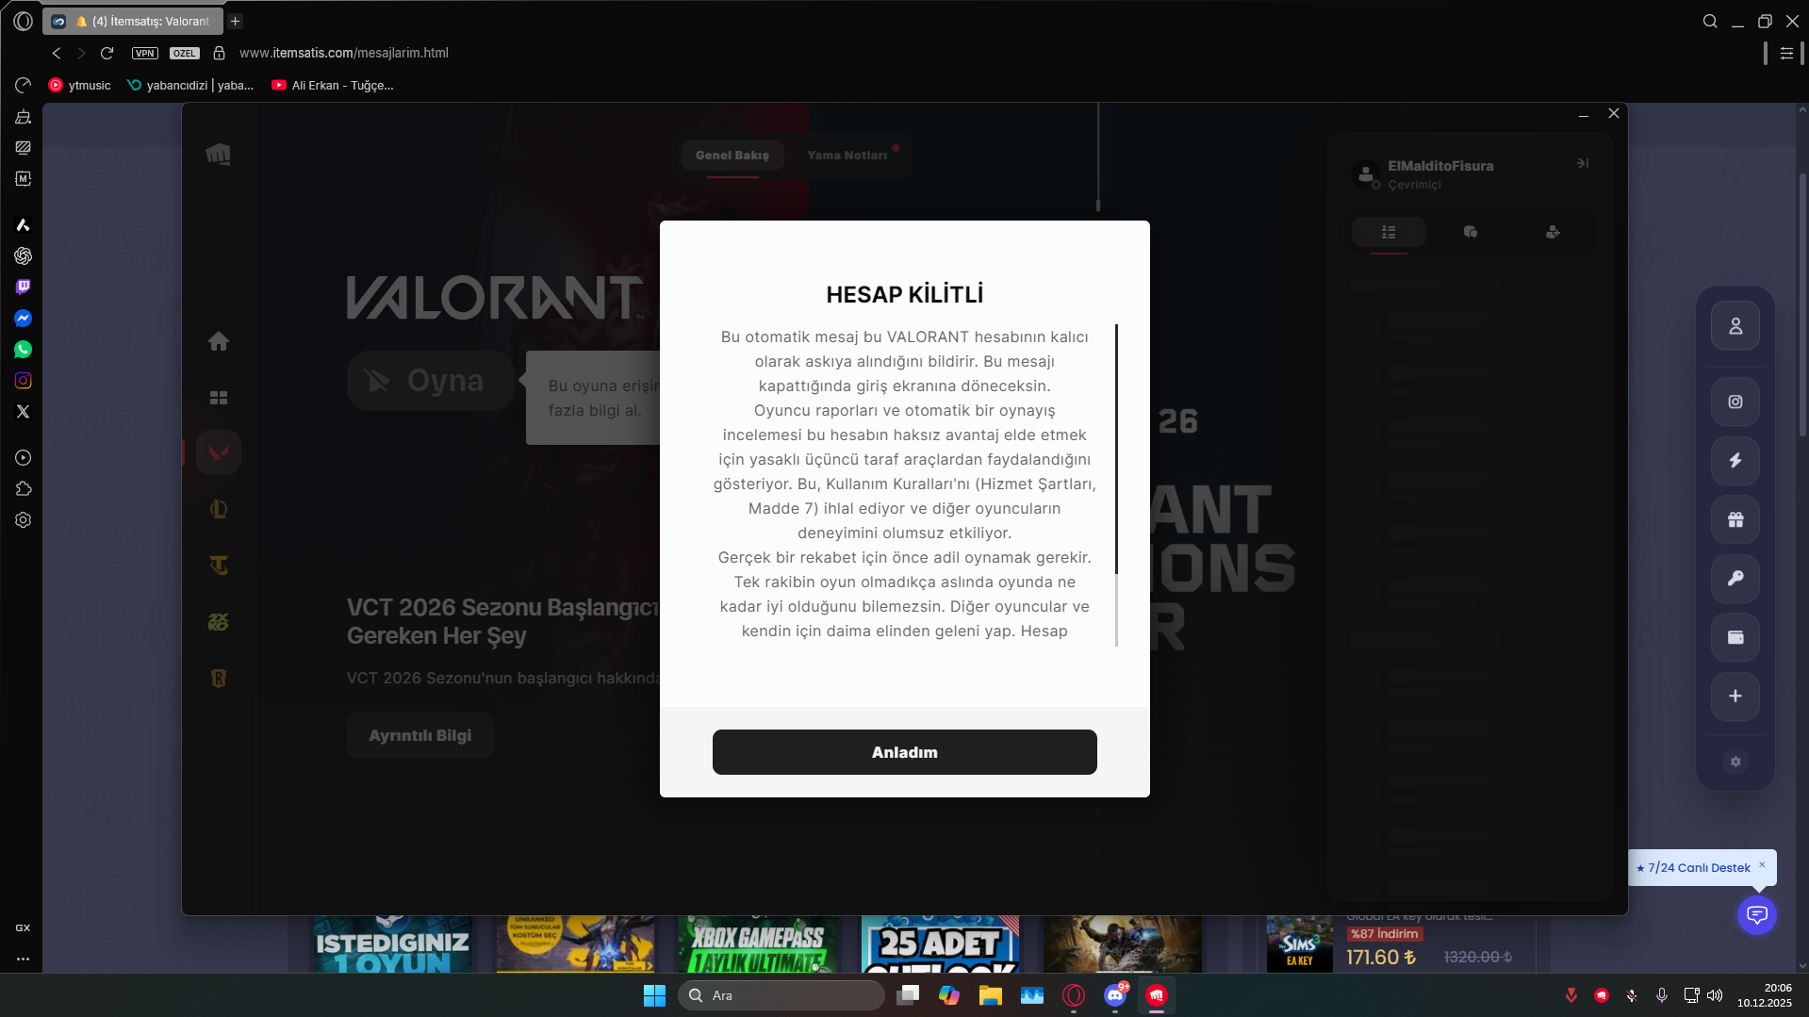Dismiss the 7/24 Canlı Destek tooltip
The width and height of the screenshot is (1809, 1017).
coord(1762,864)
